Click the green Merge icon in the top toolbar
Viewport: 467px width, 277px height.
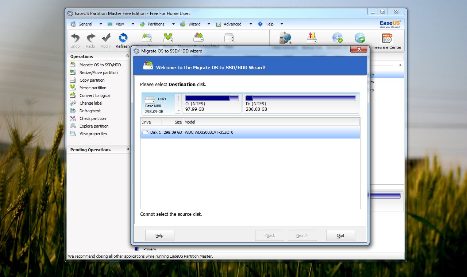tap(168, 38)
